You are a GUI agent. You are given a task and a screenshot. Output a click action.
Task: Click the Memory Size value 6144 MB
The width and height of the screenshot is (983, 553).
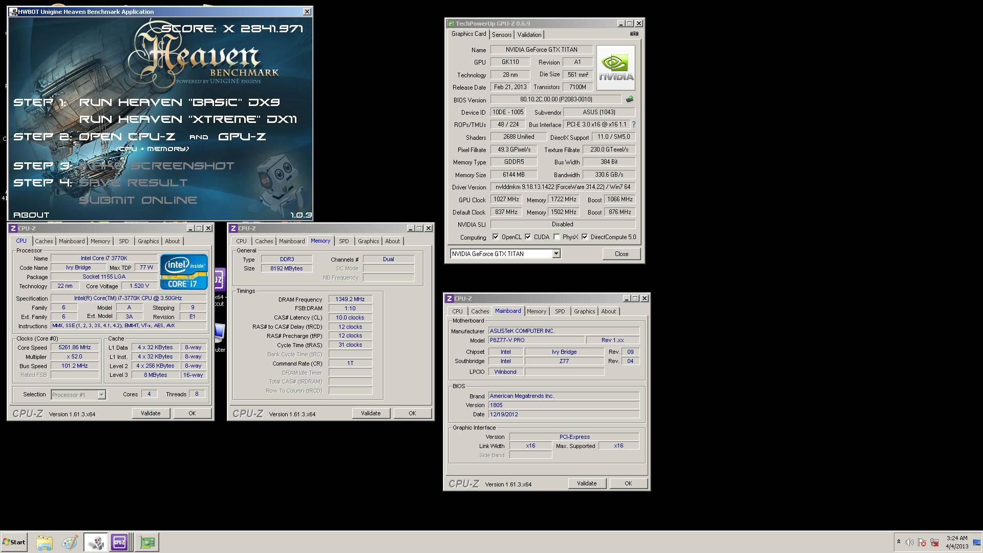[514, 175]
